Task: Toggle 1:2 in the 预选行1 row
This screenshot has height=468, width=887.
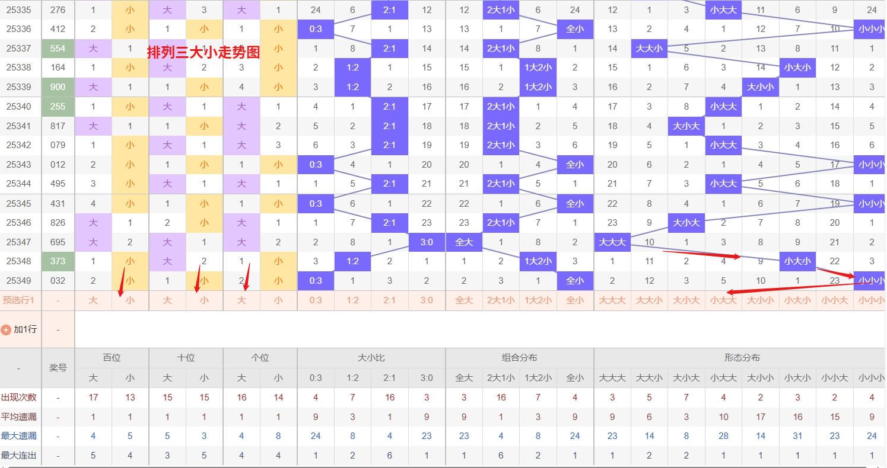Action: pyautogui.click(x=352, y=300)
